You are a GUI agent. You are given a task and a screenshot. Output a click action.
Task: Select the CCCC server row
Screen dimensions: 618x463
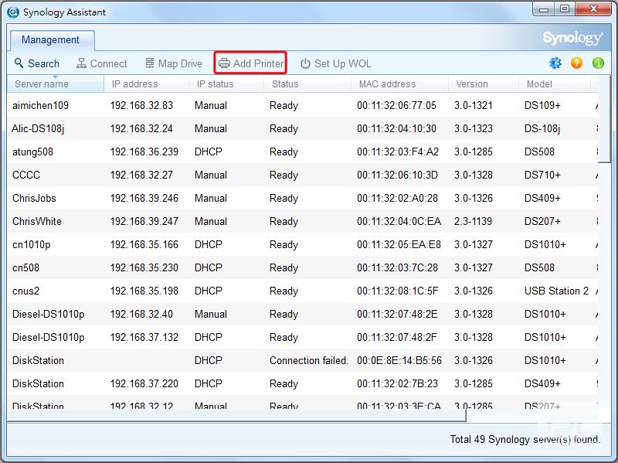tap(302, 175)
